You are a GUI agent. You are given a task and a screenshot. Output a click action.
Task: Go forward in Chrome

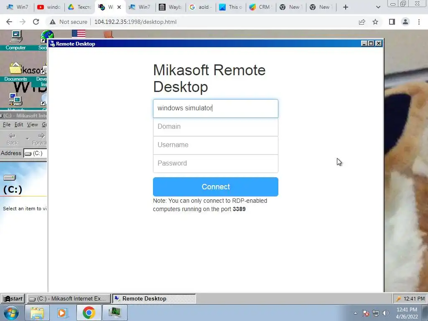point(23,22)
